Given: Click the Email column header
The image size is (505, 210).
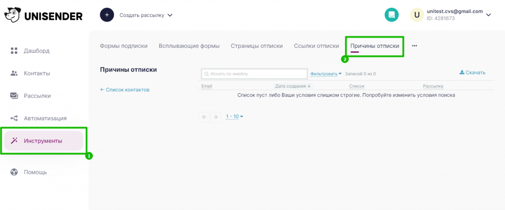Looking at the screenshot, I should pos(207,86).
